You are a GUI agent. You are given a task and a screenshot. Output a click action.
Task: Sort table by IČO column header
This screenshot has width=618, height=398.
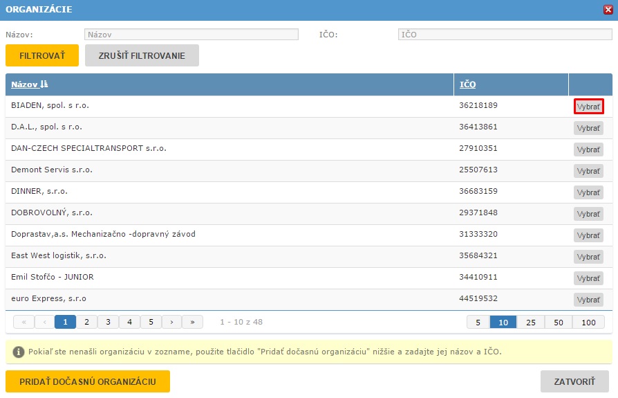468,84
